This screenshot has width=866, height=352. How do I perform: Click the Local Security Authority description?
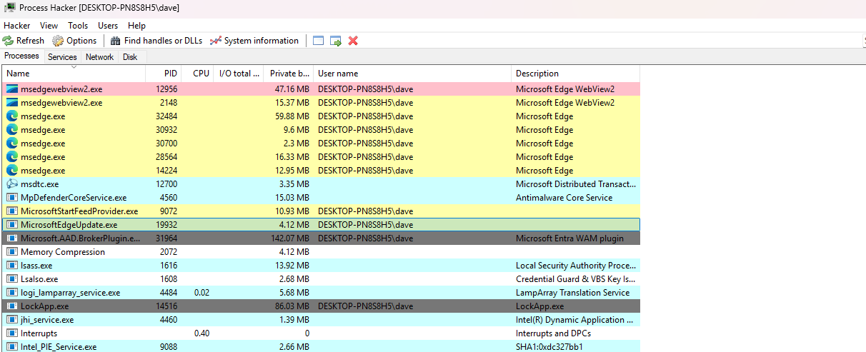pos(576,266)
